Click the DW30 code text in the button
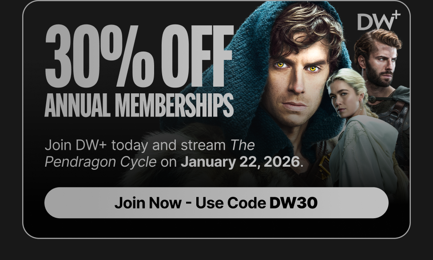The width and height of the screenshot is (433, 260). click(293, 203)
